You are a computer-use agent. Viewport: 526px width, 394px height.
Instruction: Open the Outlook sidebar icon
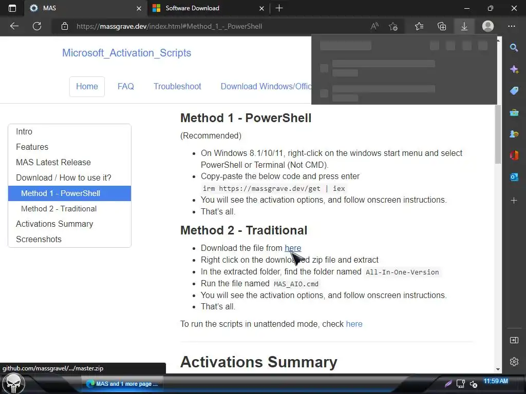click(x=514, y=177)
